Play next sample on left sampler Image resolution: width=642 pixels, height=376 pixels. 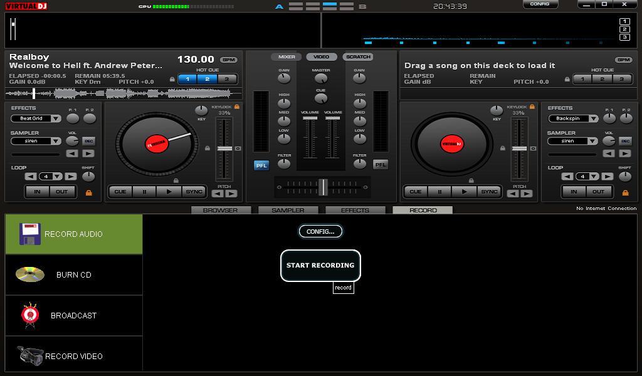[88, 154]
